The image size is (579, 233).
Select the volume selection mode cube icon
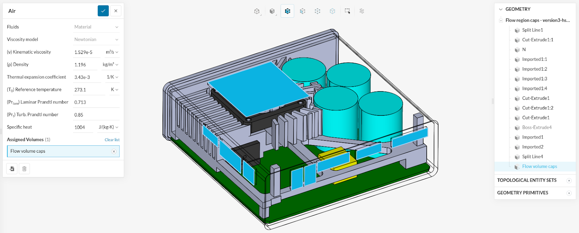pos(287,11)
